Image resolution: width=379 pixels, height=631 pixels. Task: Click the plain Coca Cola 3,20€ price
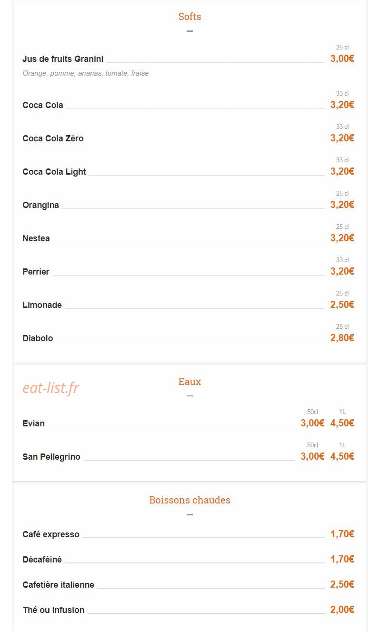point(342,105)
